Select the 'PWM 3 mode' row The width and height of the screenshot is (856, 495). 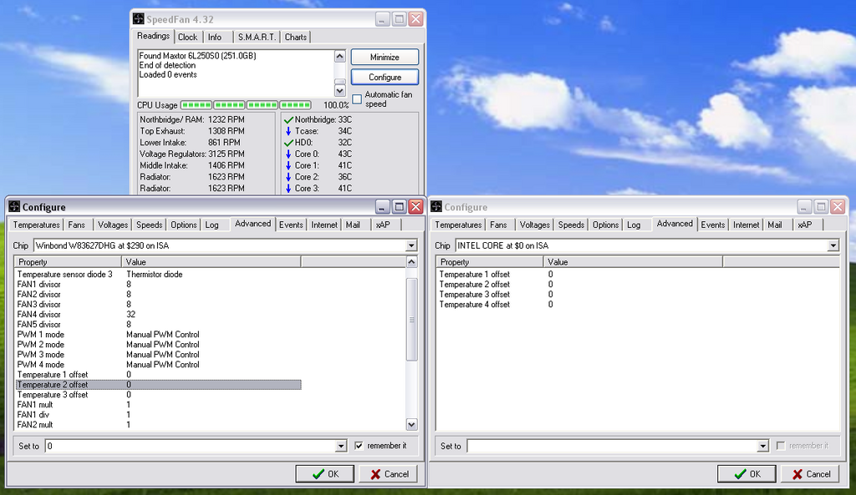point(158,355)
